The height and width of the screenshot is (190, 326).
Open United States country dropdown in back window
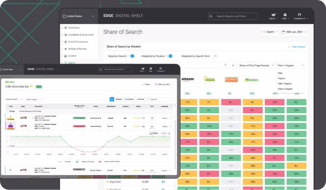78,16
